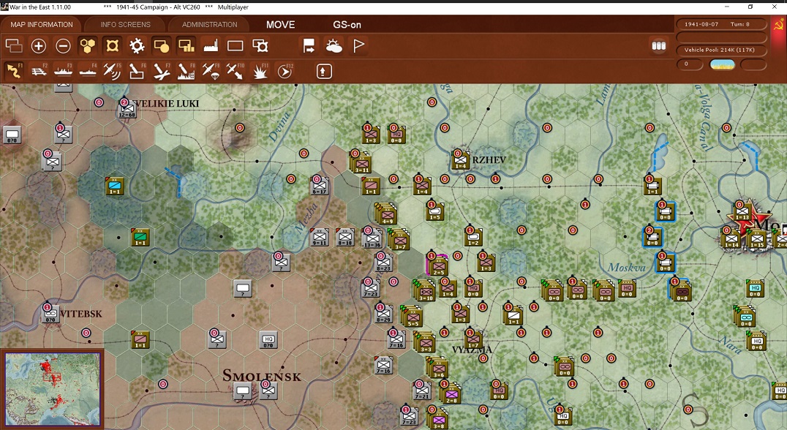Click the empty rectangle toolbar icon
The width and height of the screenshot is (787, 430).
[x=235, y=46]
